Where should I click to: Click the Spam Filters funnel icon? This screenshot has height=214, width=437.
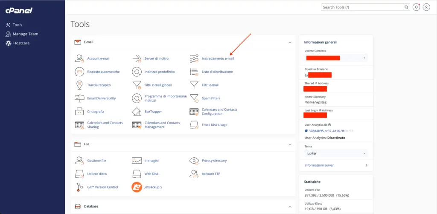point(194,98)
